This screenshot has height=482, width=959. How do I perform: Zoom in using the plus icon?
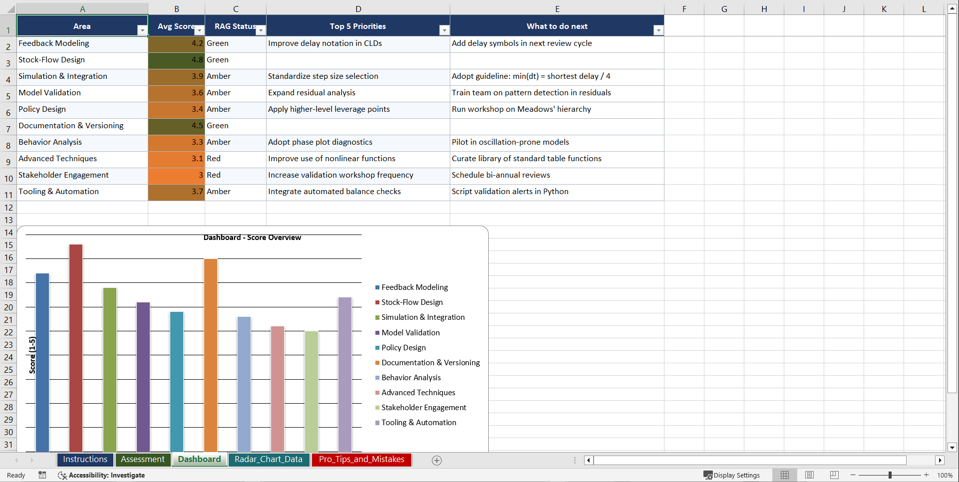pyautogui.click(x=926, y=475)
